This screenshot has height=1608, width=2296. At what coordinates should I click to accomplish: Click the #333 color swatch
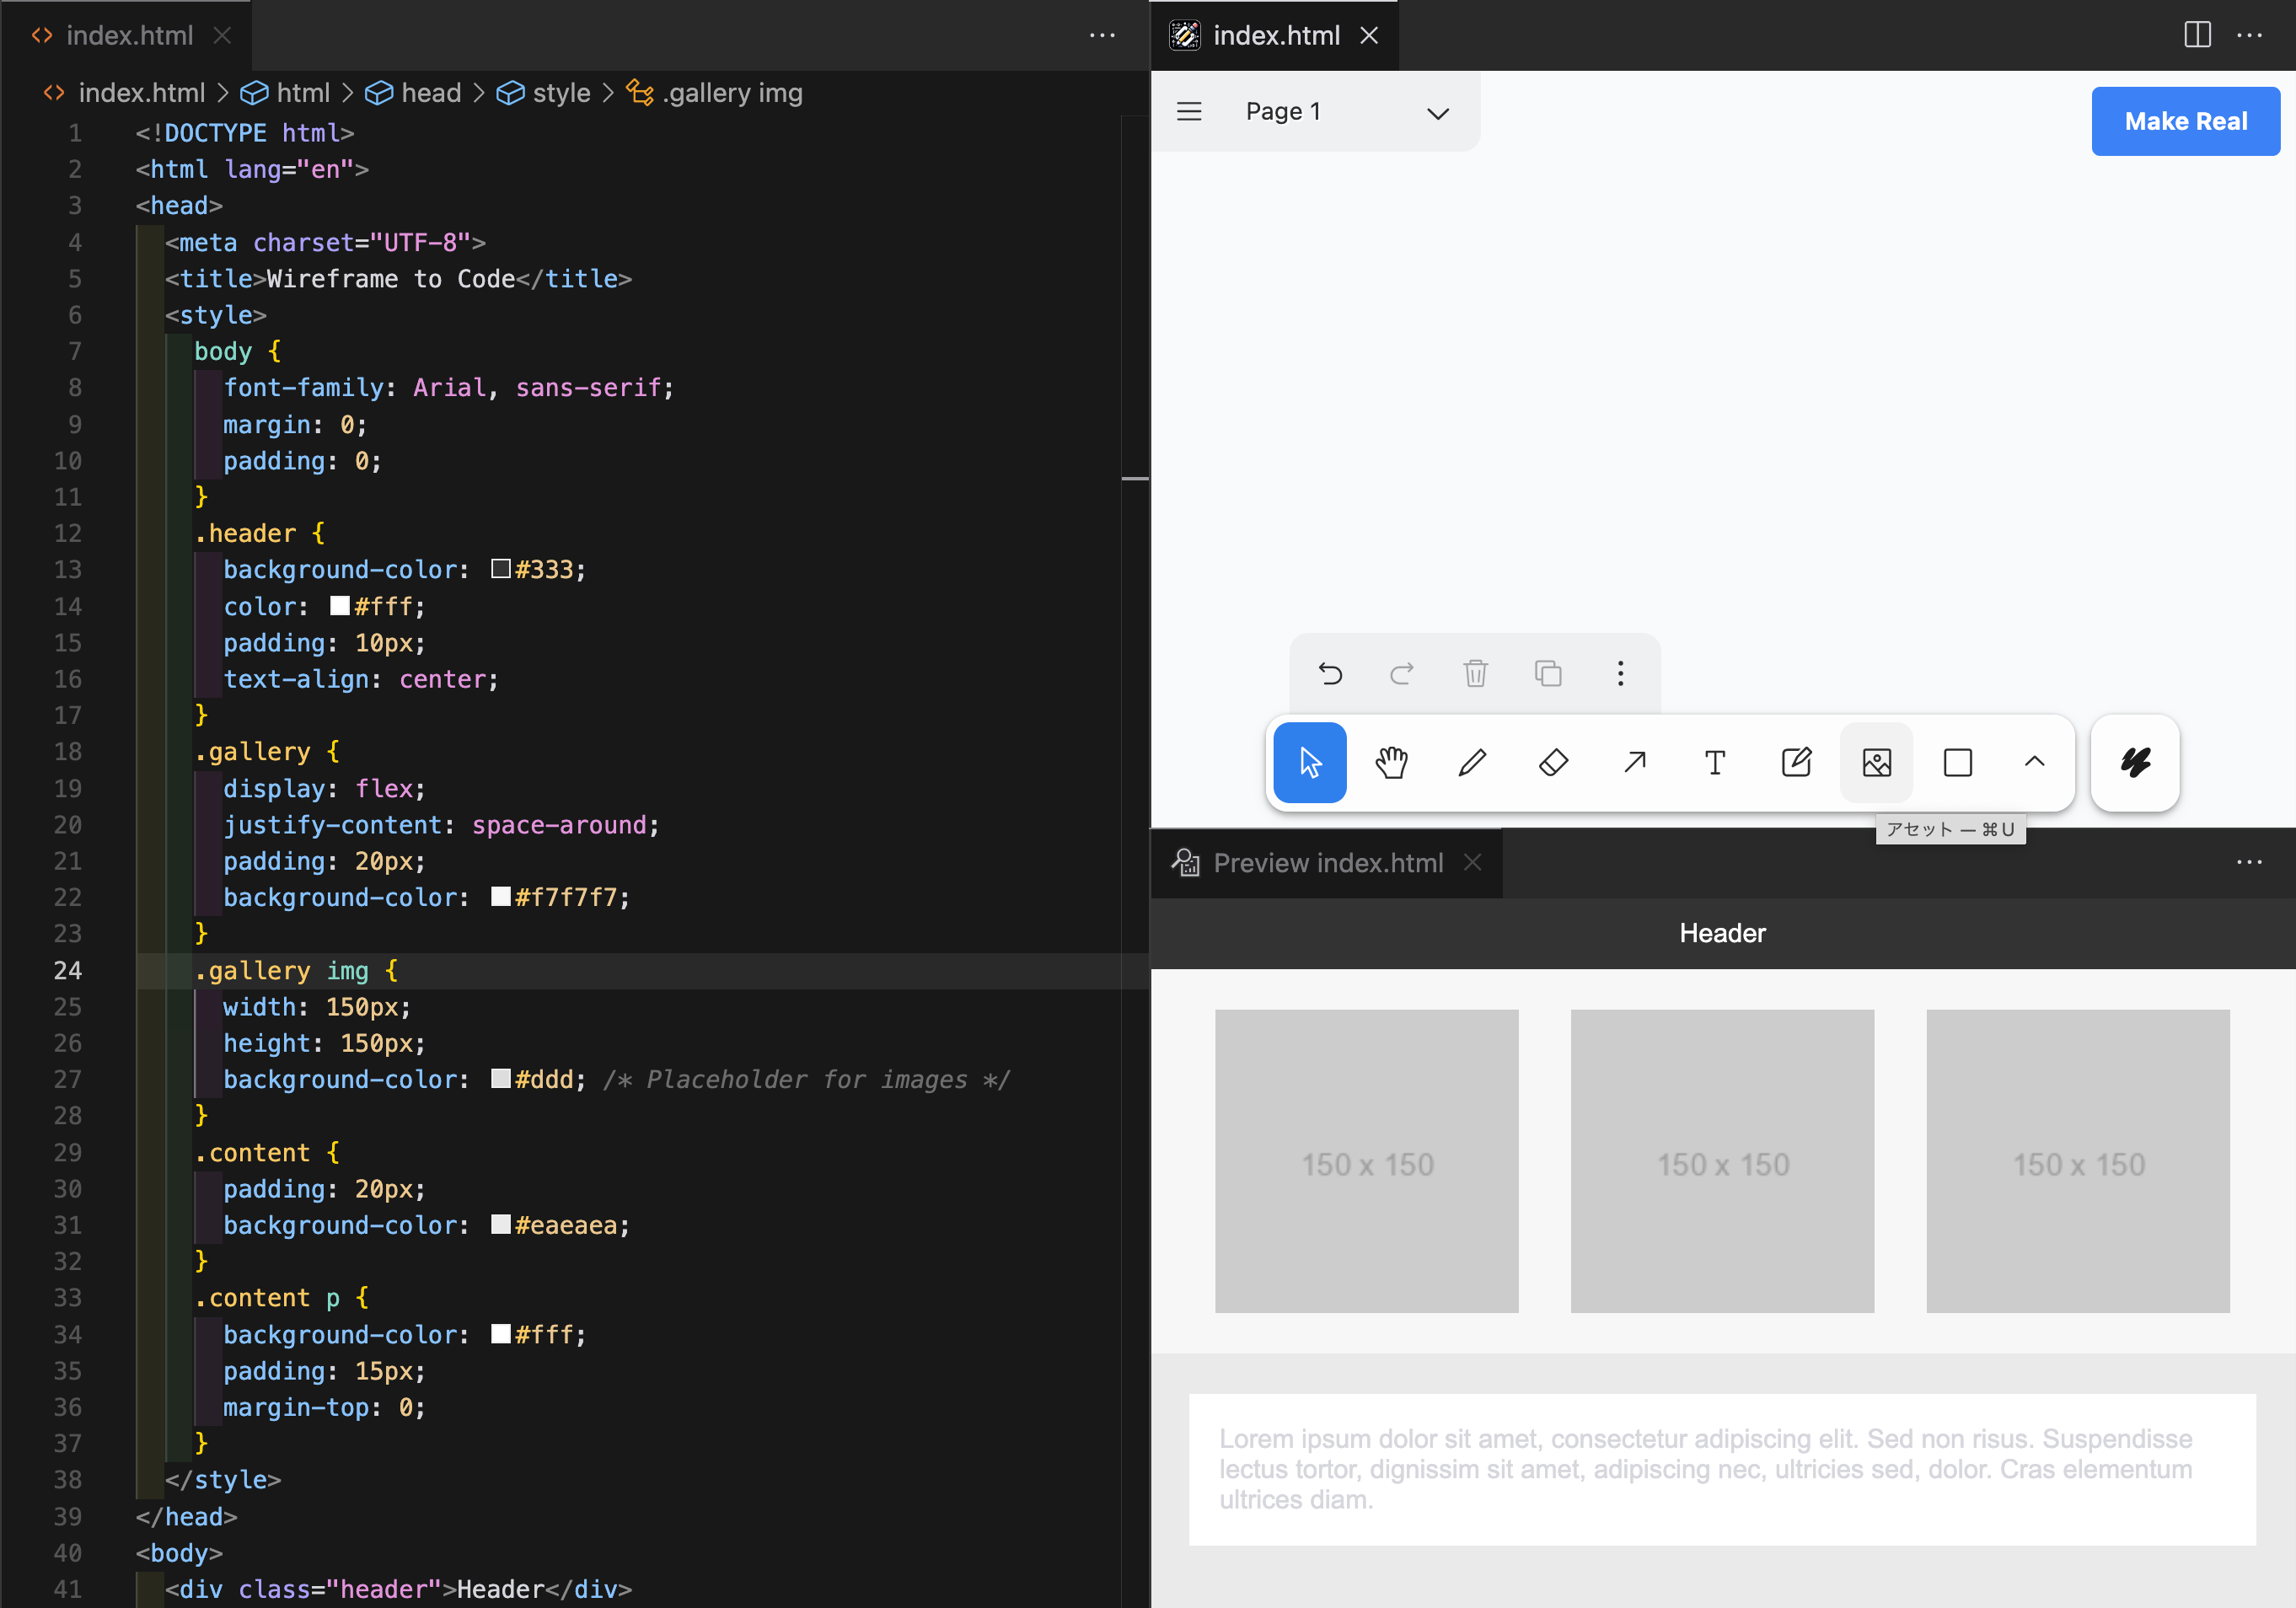pyautogui.click(x=501, y=569)
